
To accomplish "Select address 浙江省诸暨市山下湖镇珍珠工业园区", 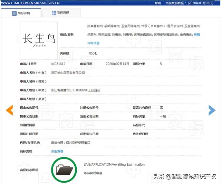I will point(75,90).
